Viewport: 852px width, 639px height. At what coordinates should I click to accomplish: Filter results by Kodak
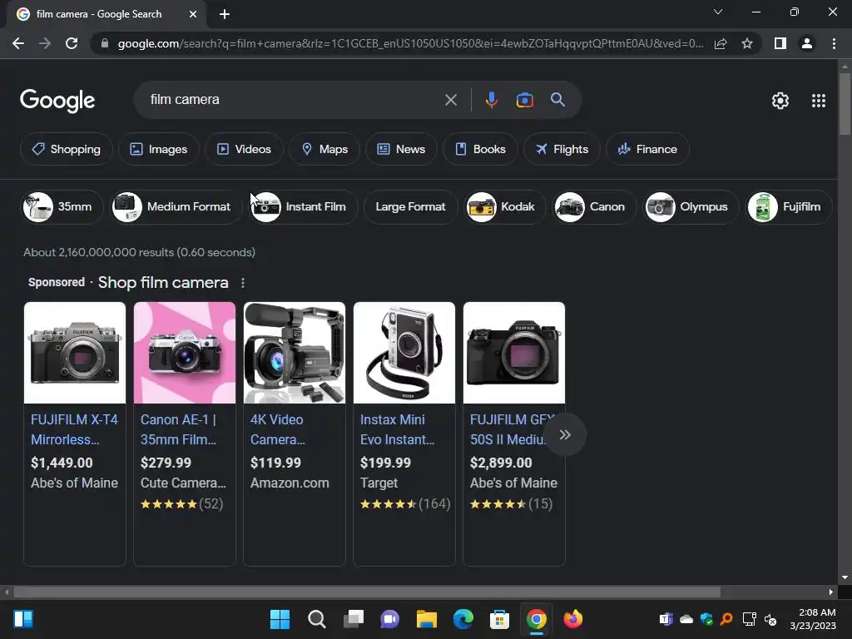click(505, 207)
